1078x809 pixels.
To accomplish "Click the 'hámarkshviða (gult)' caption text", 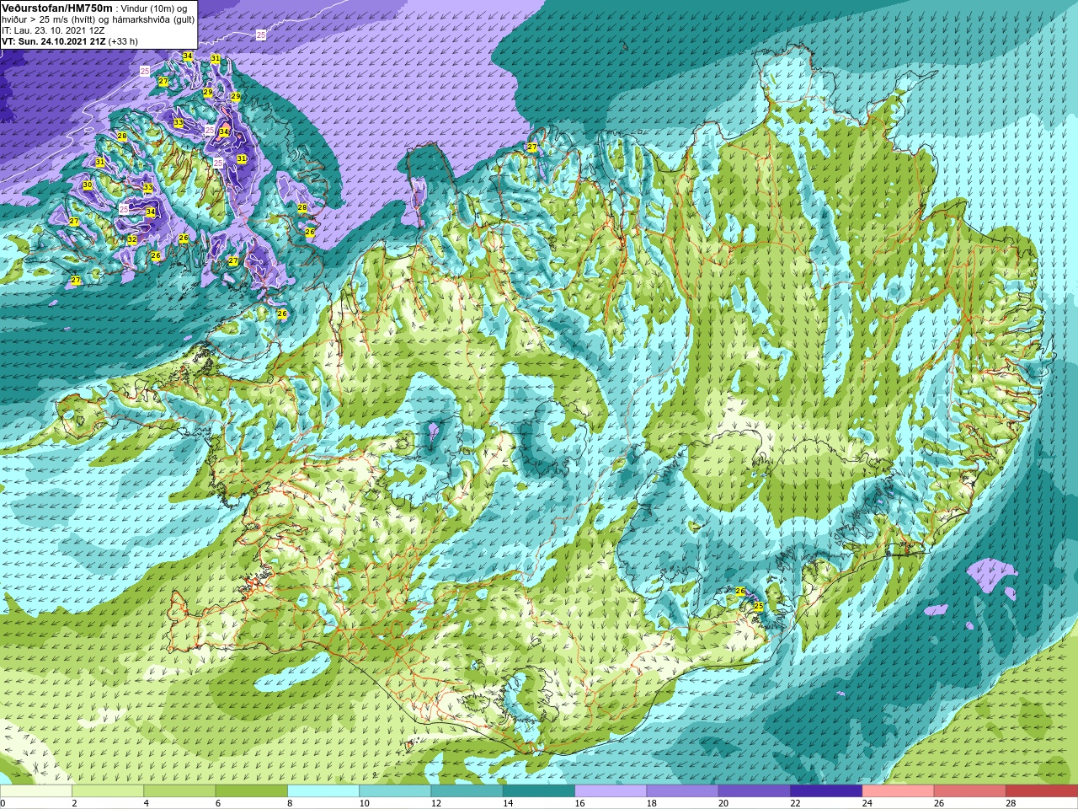I will click(x=154, y=19).
